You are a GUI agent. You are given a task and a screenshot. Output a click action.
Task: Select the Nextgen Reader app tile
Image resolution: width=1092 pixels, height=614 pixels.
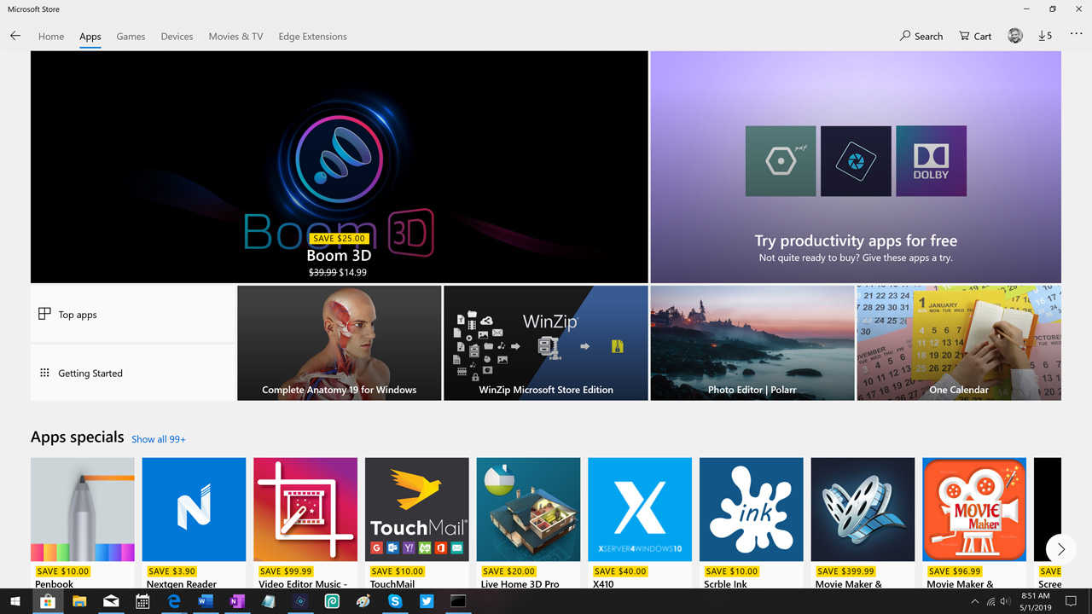(194, 509)
